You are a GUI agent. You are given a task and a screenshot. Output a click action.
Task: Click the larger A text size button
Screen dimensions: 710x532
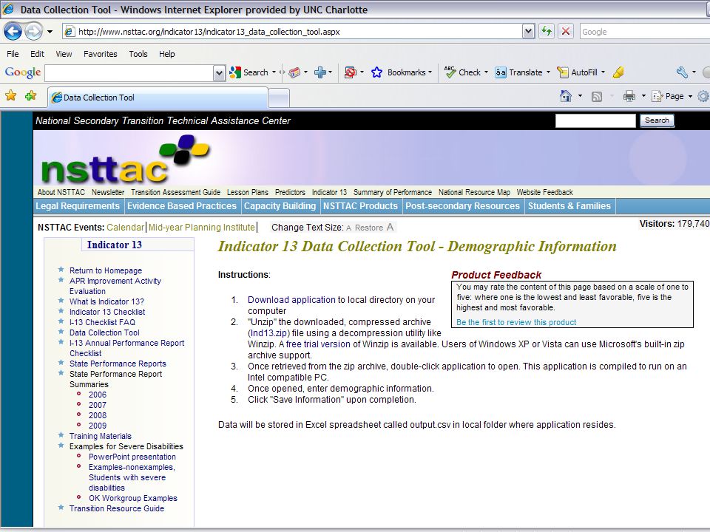[x=390, y=227]
